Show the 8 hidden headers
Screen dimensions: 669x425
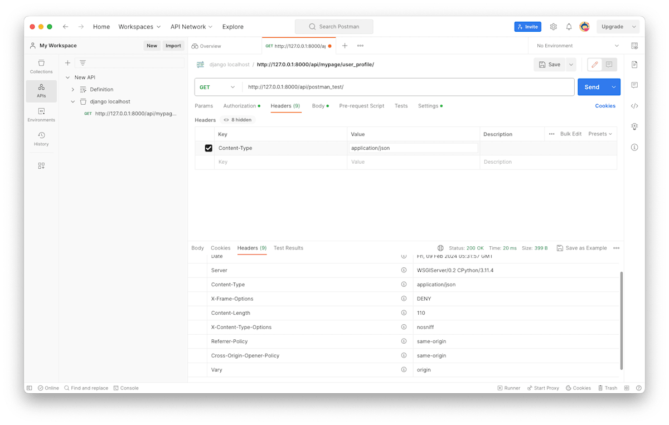point(238,120)
